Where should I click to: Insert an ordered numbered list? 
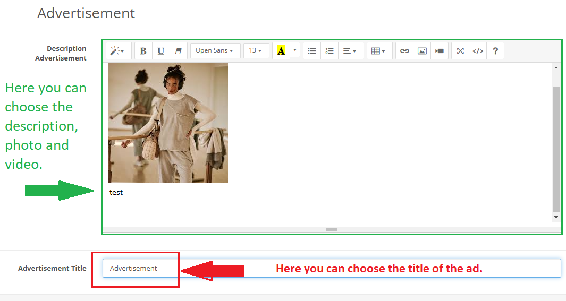coord(330,51)
